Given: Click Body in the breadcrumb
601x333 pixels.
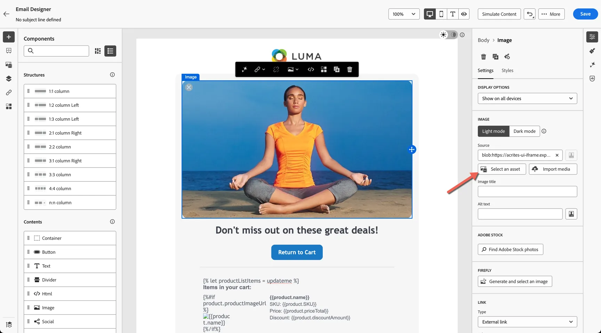Looking at the screenshot, I should (x=483, y=40).
